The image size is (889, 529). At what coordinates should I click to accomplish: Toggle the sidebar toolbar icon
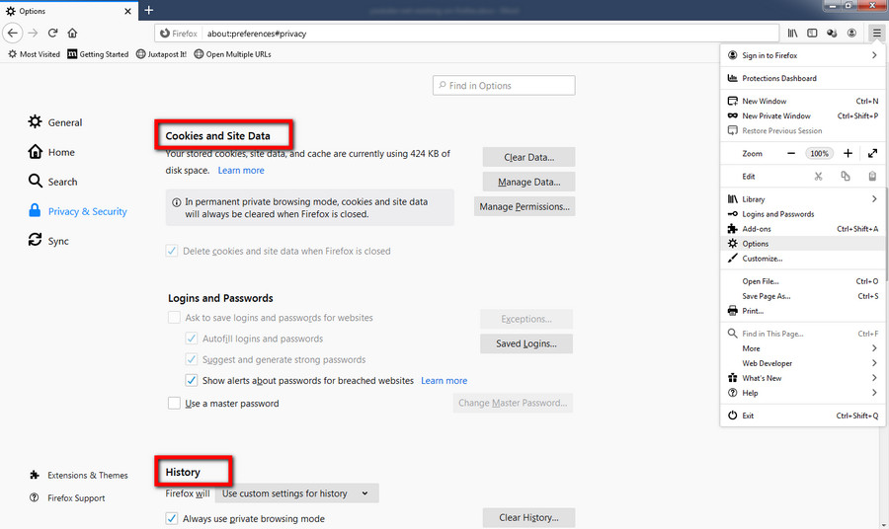point(812,34)
